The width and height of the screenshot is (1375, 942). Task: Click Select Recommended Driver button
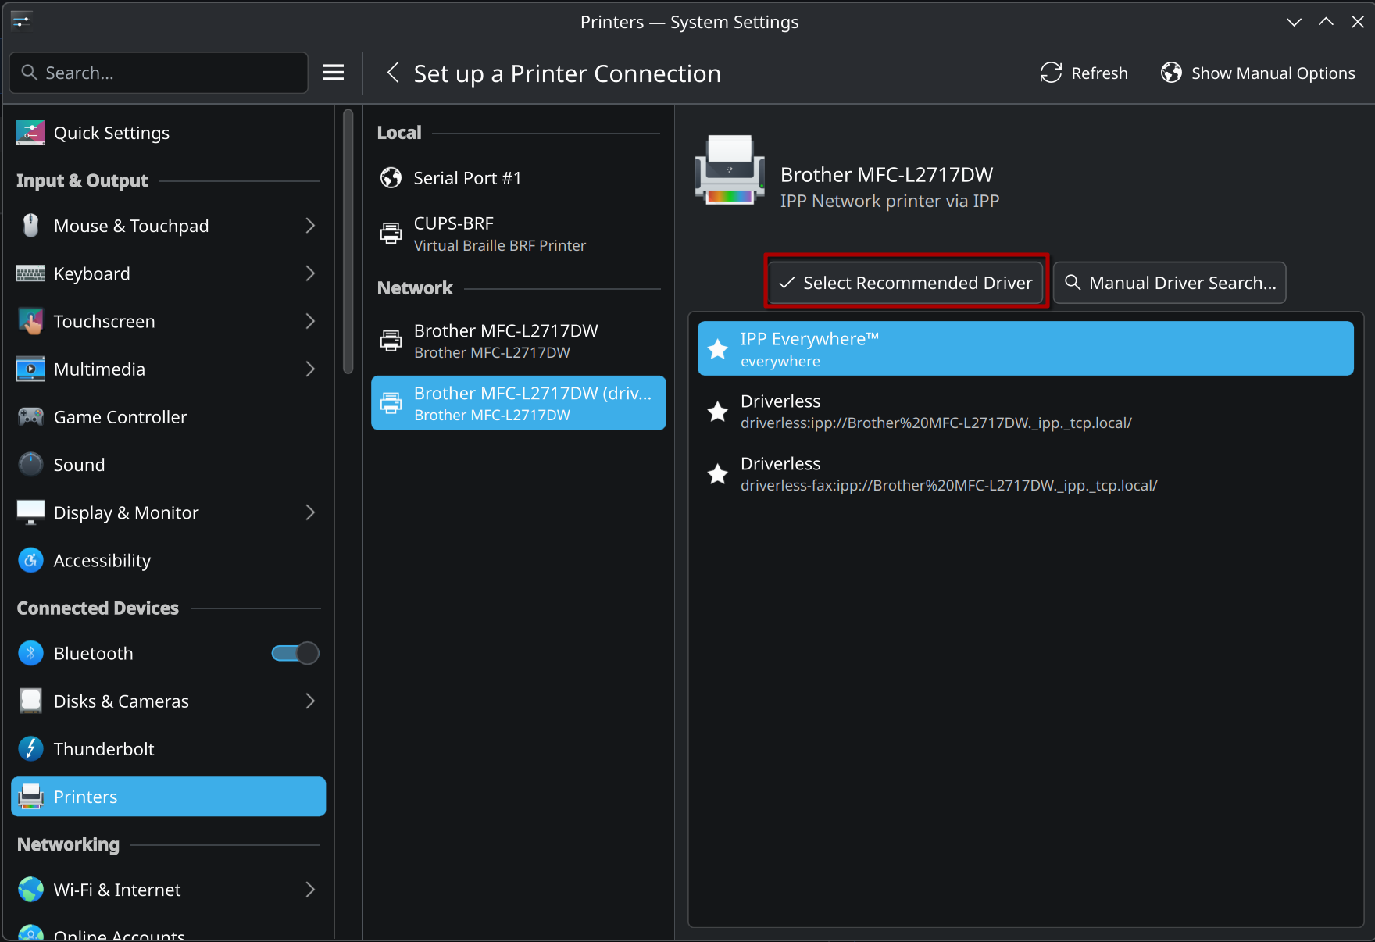coord(906,283)
